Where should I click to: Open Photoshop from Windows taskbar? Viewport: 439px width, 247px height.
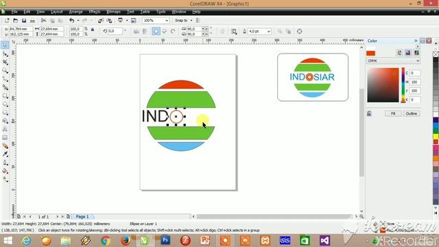pyautogui.click(x=165, y=240)
